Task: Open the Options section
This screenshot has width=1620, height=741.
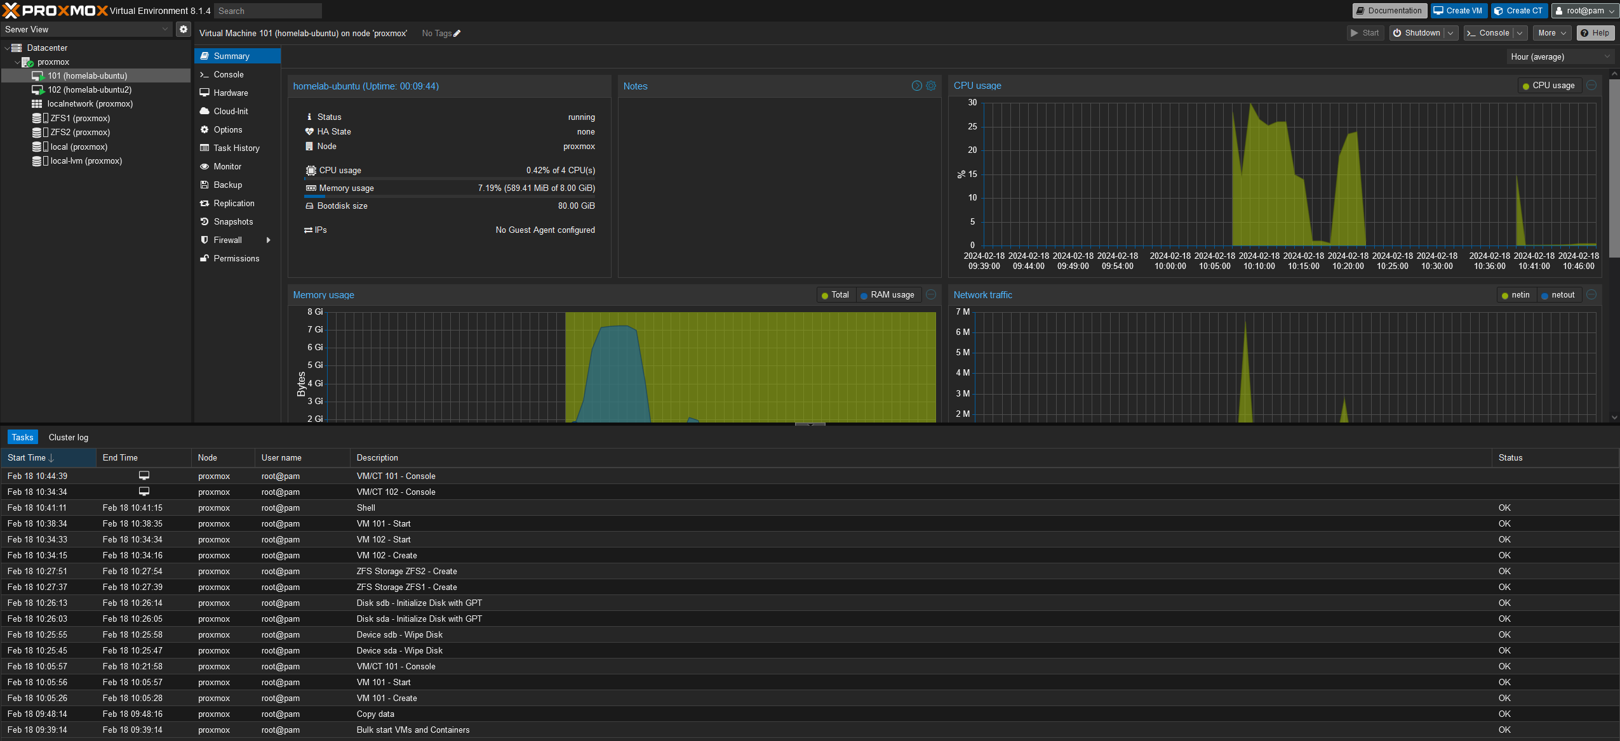Action: [x=238, y=129]
